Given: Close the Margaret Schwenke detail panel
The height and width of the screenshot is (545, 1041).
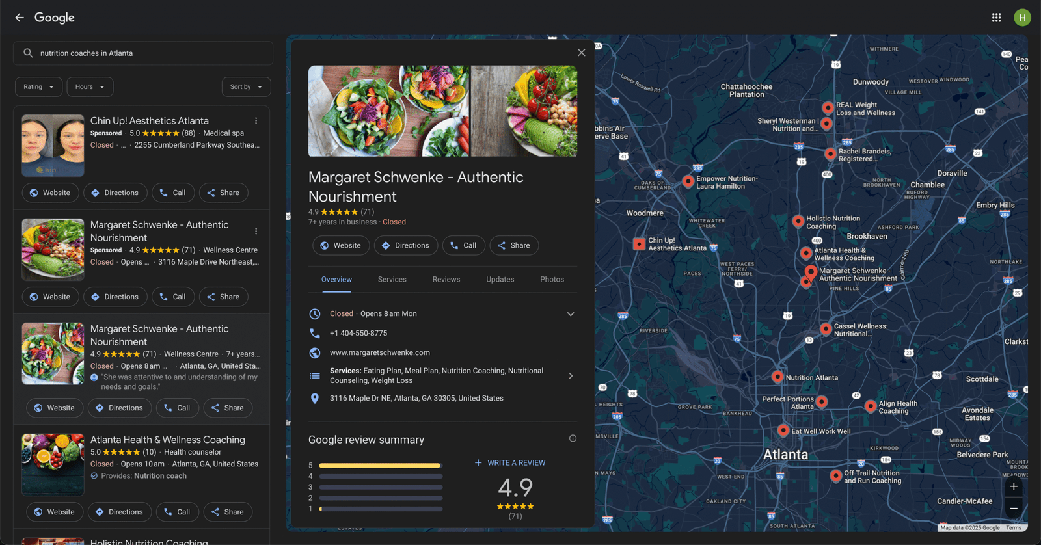Looking at the screenshot, I should click(x=582, y=53).
